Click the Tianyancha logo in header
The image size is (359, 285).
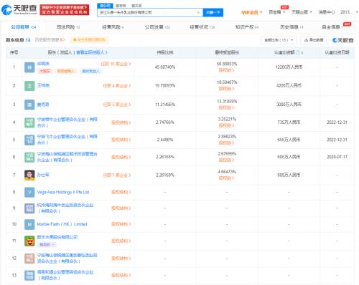pos(19,9)
